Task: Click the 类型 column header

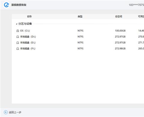Action: point(80,17)
